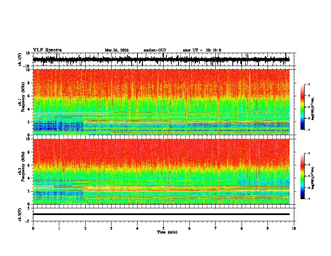The image size is (331, 256).
Task: Click the flat black ch.3 voltage trace
Action: (161, 214)
